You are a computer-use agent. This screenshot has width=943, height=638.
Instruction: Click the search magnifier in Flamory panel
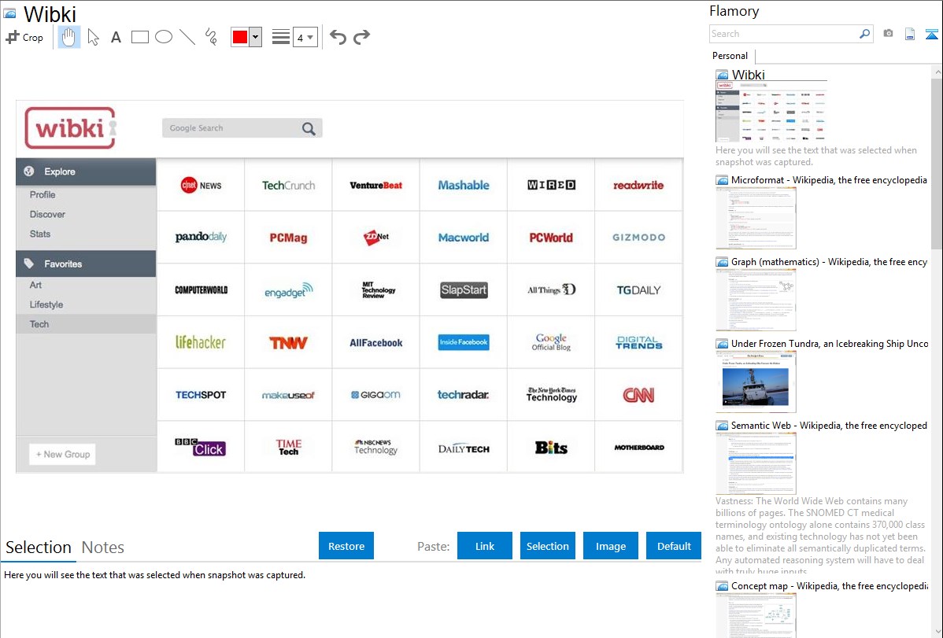coord(865,34)
